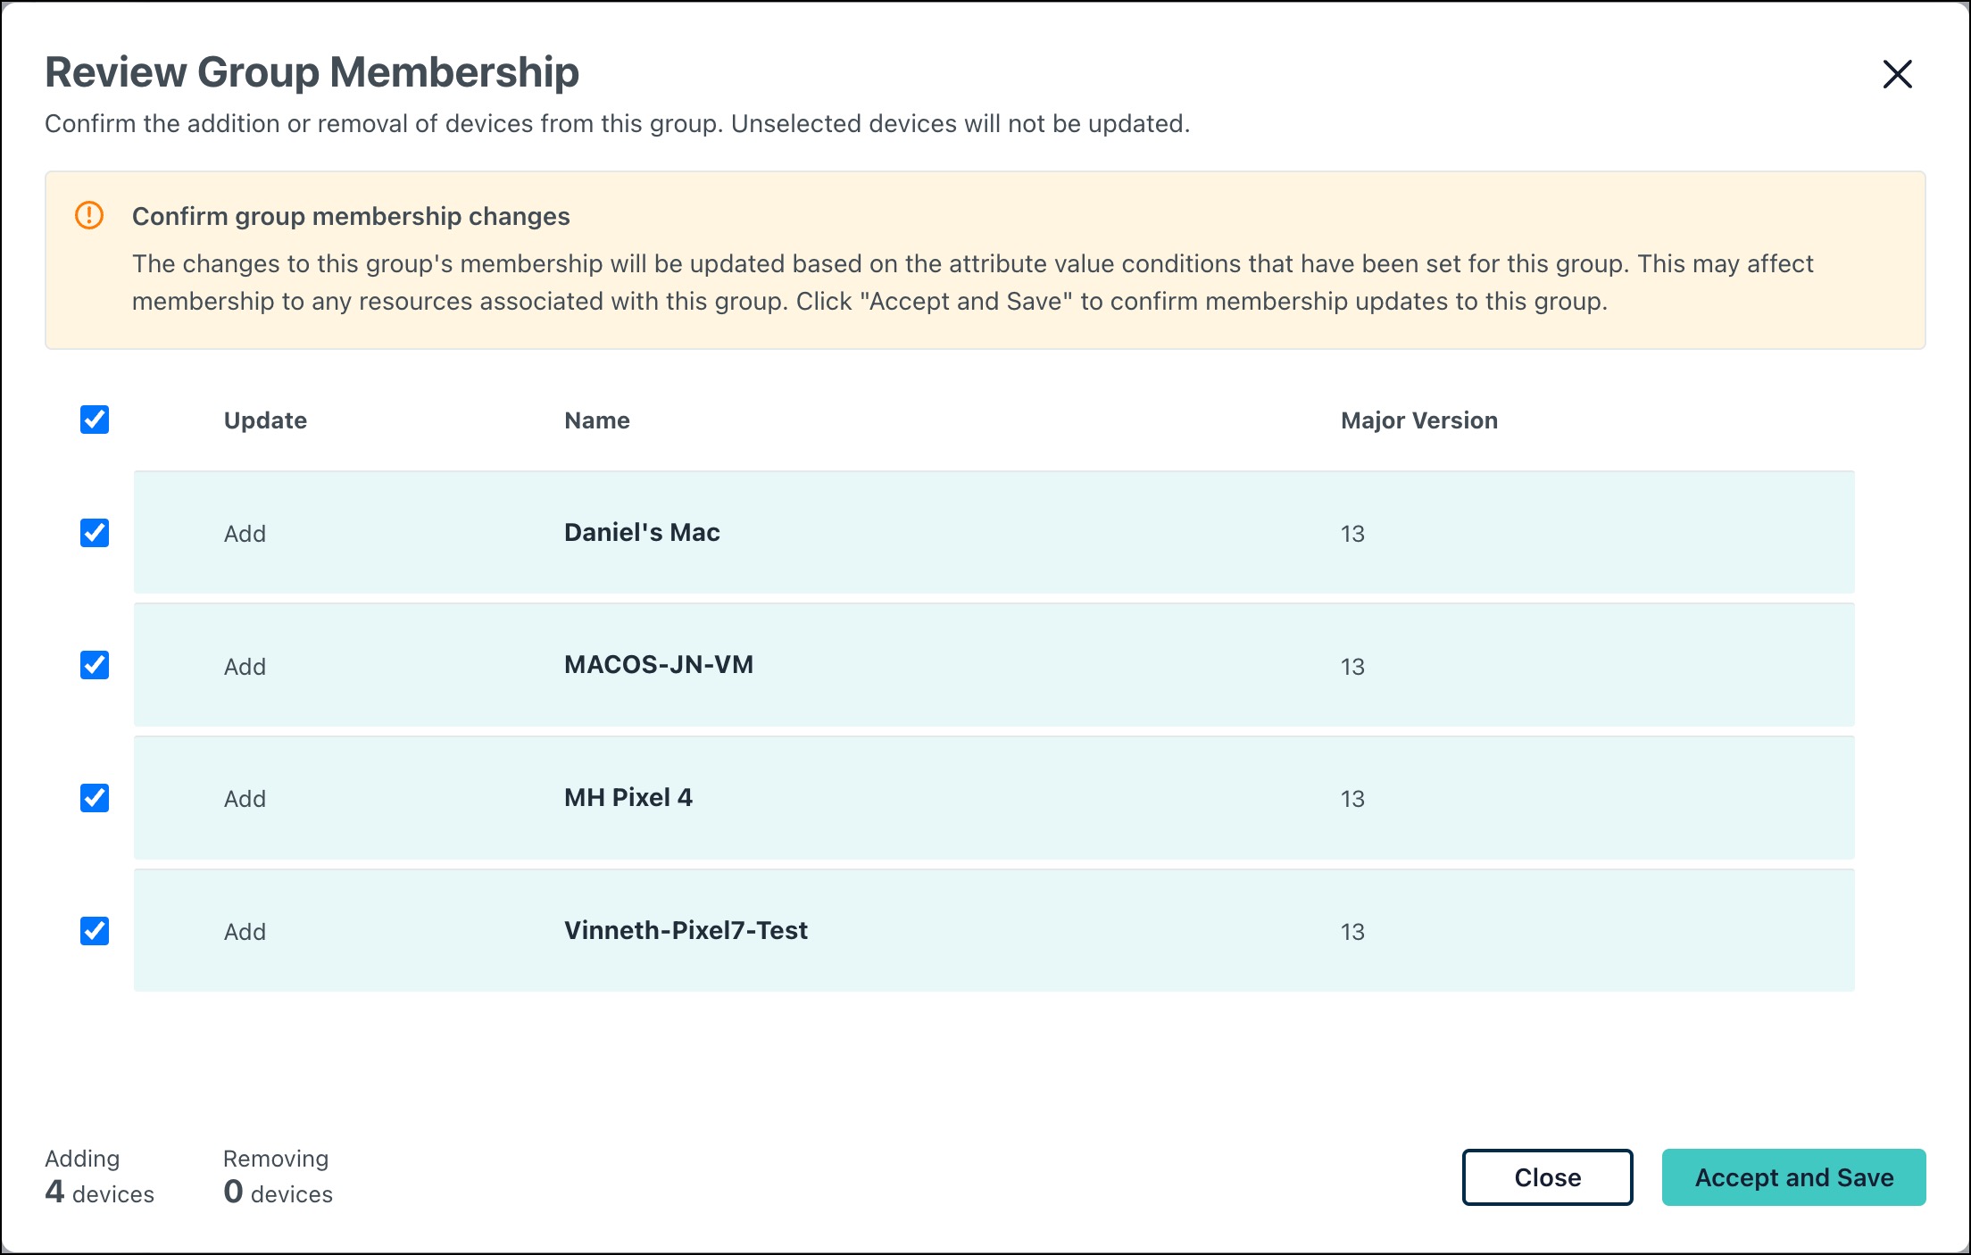Select the MH Pixel 4 device name
This screenshot has width=1971, height=1255.
[628, 797]
